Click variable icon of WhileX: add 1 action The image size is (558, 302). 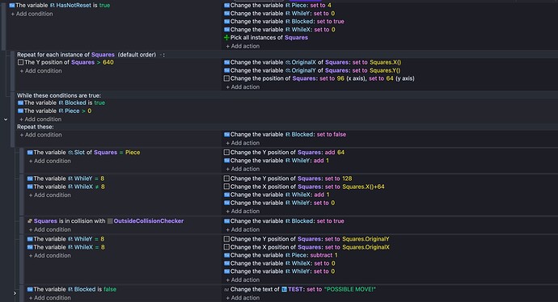click(226, 195)
